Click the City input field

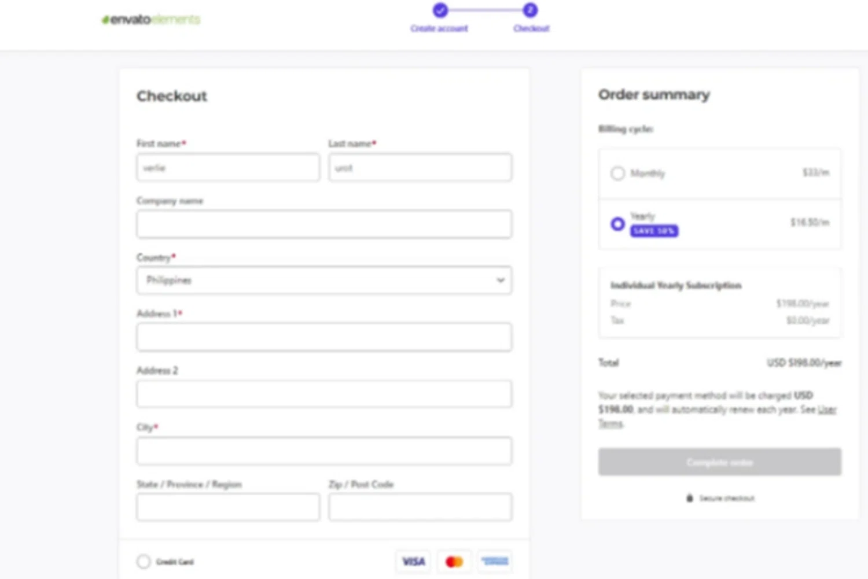(x=324, y=451)
